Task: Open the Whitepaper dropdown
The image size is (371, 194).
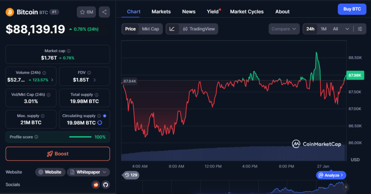Action: pos(88,172)
